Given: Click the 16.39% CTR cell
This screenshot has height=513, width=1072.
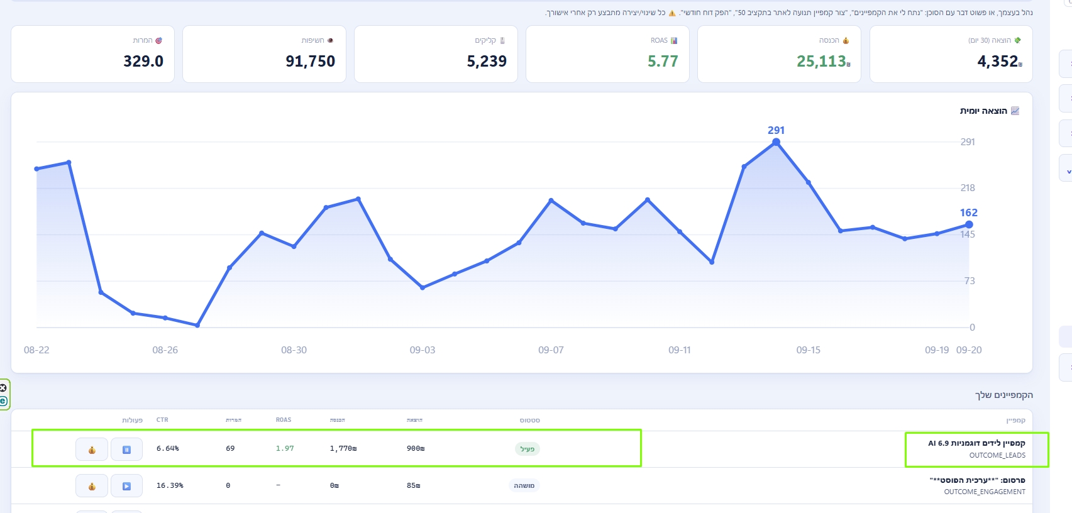Looking at the screenshot, I should (x=170, y=485).
